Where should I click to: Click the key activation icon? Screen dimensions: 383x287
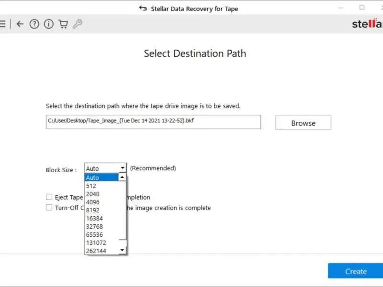[77, 24]
